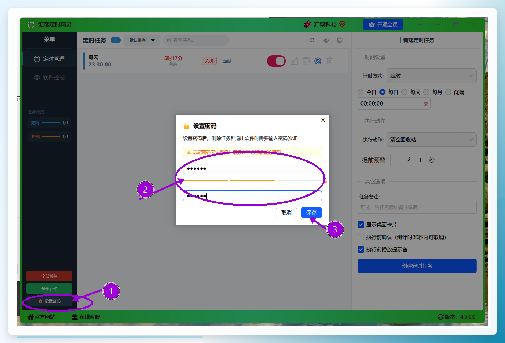The width and height of the screenshot is (505, 343).
Task: Toggle the 23:30:00 task enable switch
Action: click(x=276, y=61)
